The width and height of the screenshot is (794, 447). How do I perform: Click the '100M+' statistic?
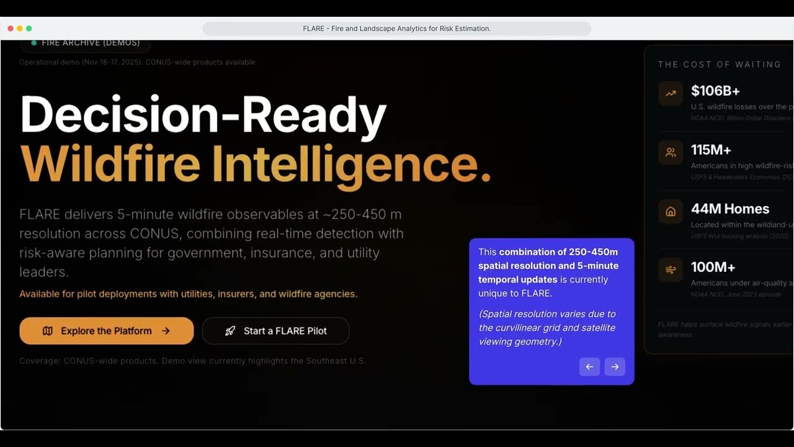point(713,268)
